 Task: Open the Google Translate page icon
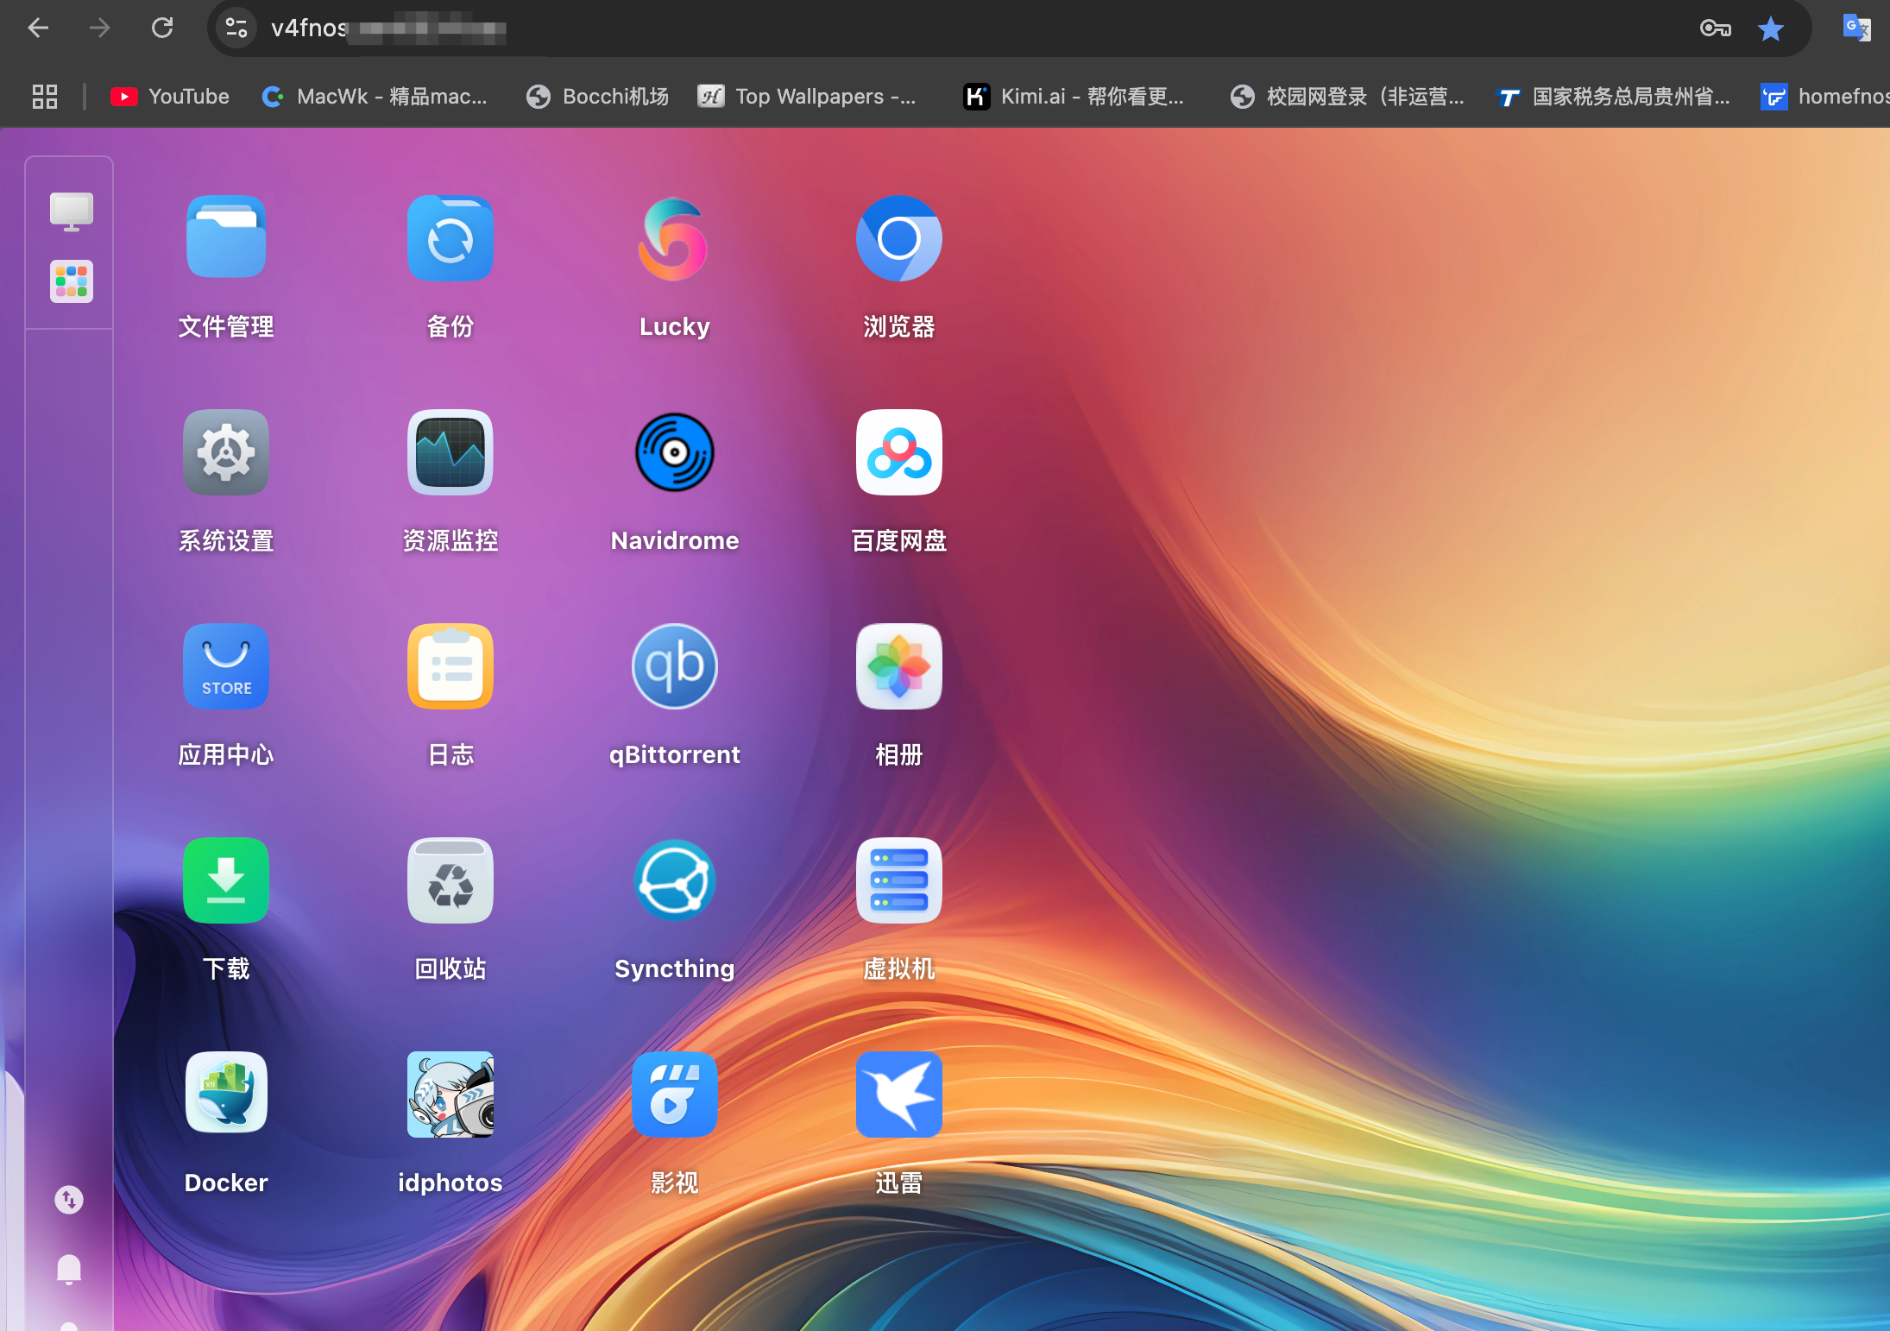[x=1856, y=28]
